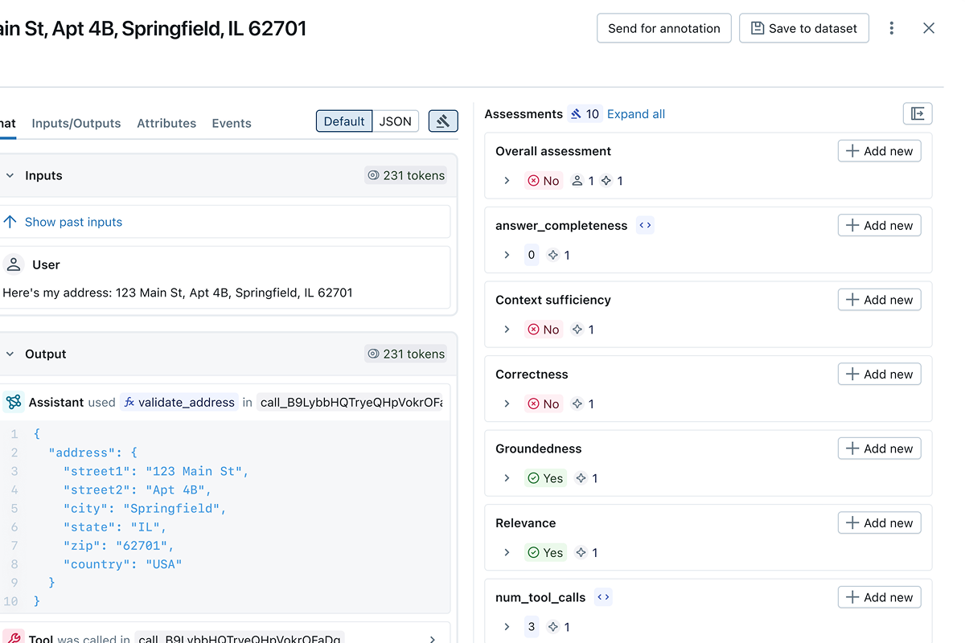Switch to the Inputs/Outputs tab
The image size is (965, 643).
tap(76, 123)
